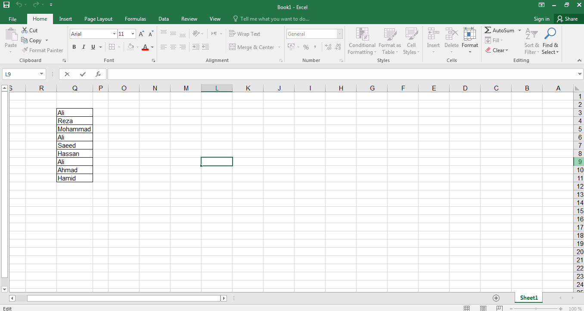584x311 pixels.
Task: Select cell containing Mohammad
Action: click(75, 129)
